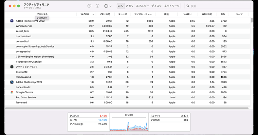Sort by スレッド column header
Image resolution: width=258 pixels, height=135 pixels.
click(123, 14)
